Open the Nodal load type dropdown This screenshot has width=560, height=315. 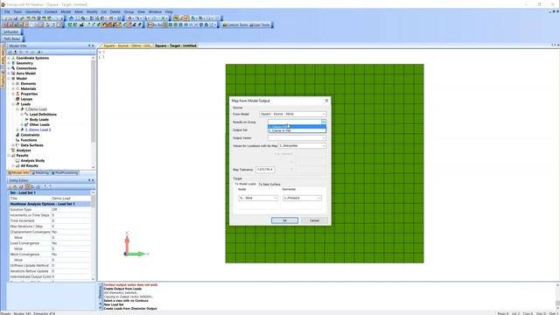click(x=258, y=198)
